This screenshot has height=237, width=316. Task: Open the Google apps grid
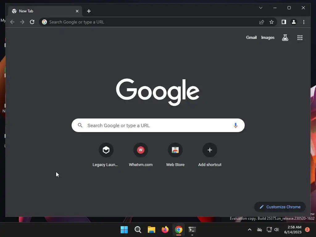[300, 37]
